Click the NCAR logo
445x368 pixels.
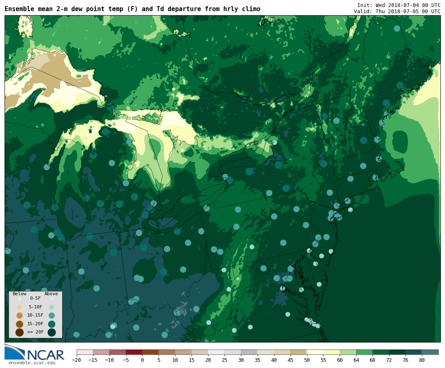pos(35,352)
